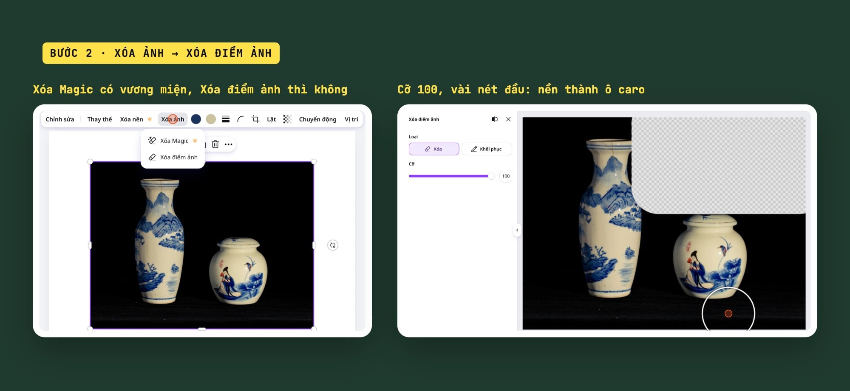Viewport: 850px width, 391px height.
Task: Collapse the side panel with the chevron
Action: (x=517, y=230)
